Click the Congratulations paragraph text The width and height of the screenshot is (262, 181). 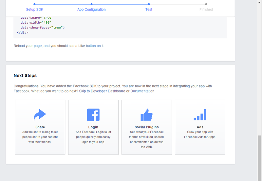coord(113,89)
